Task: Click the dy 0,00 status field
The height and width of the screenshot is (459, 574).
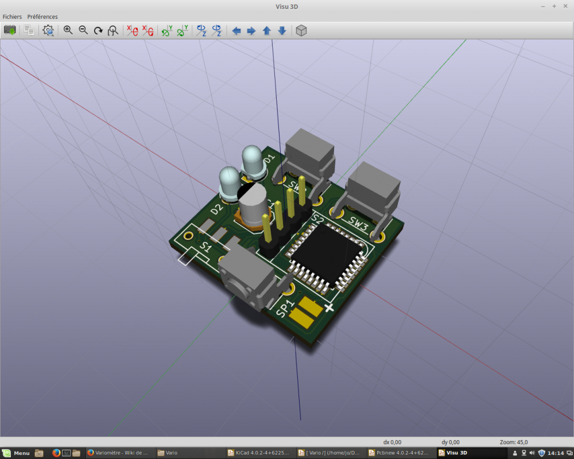Action: click(450, 442)
